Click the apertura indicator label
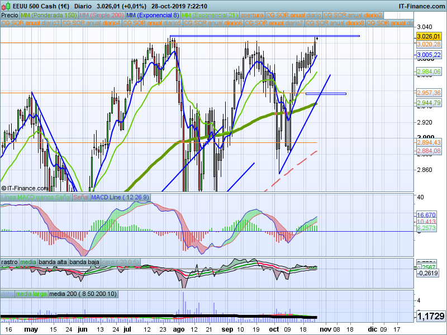The image size is (447, 335). (252, 15)
